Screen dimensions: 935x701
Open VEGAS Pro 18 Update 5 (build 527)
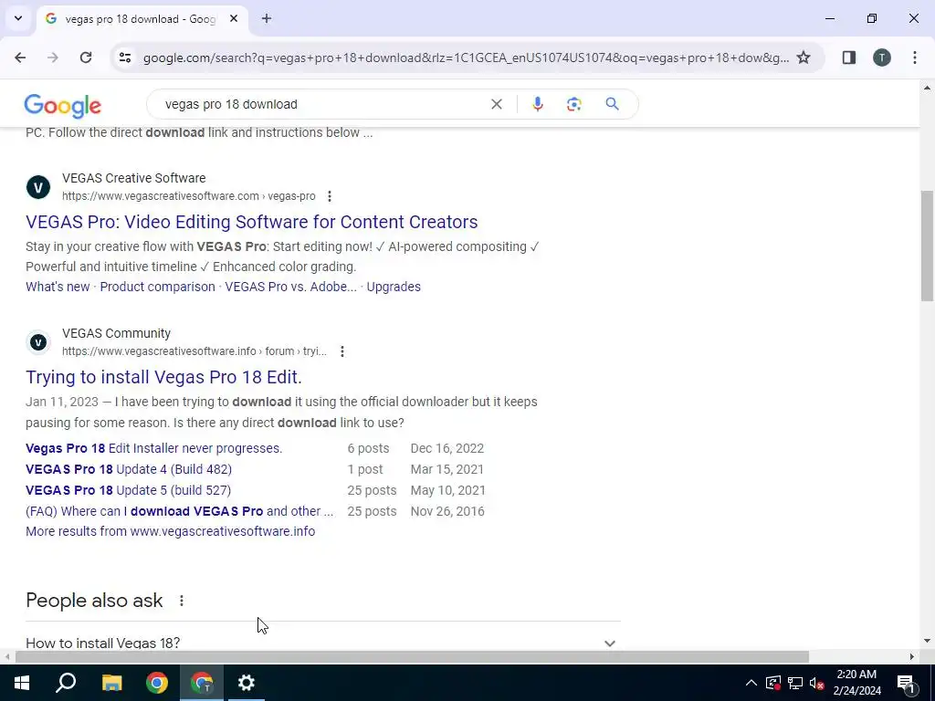click(128, 490)
